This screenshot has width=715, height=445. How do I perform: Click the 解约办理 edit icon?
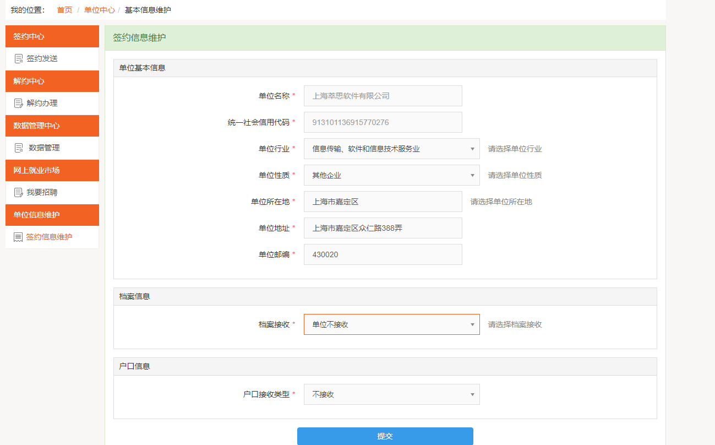19,103
